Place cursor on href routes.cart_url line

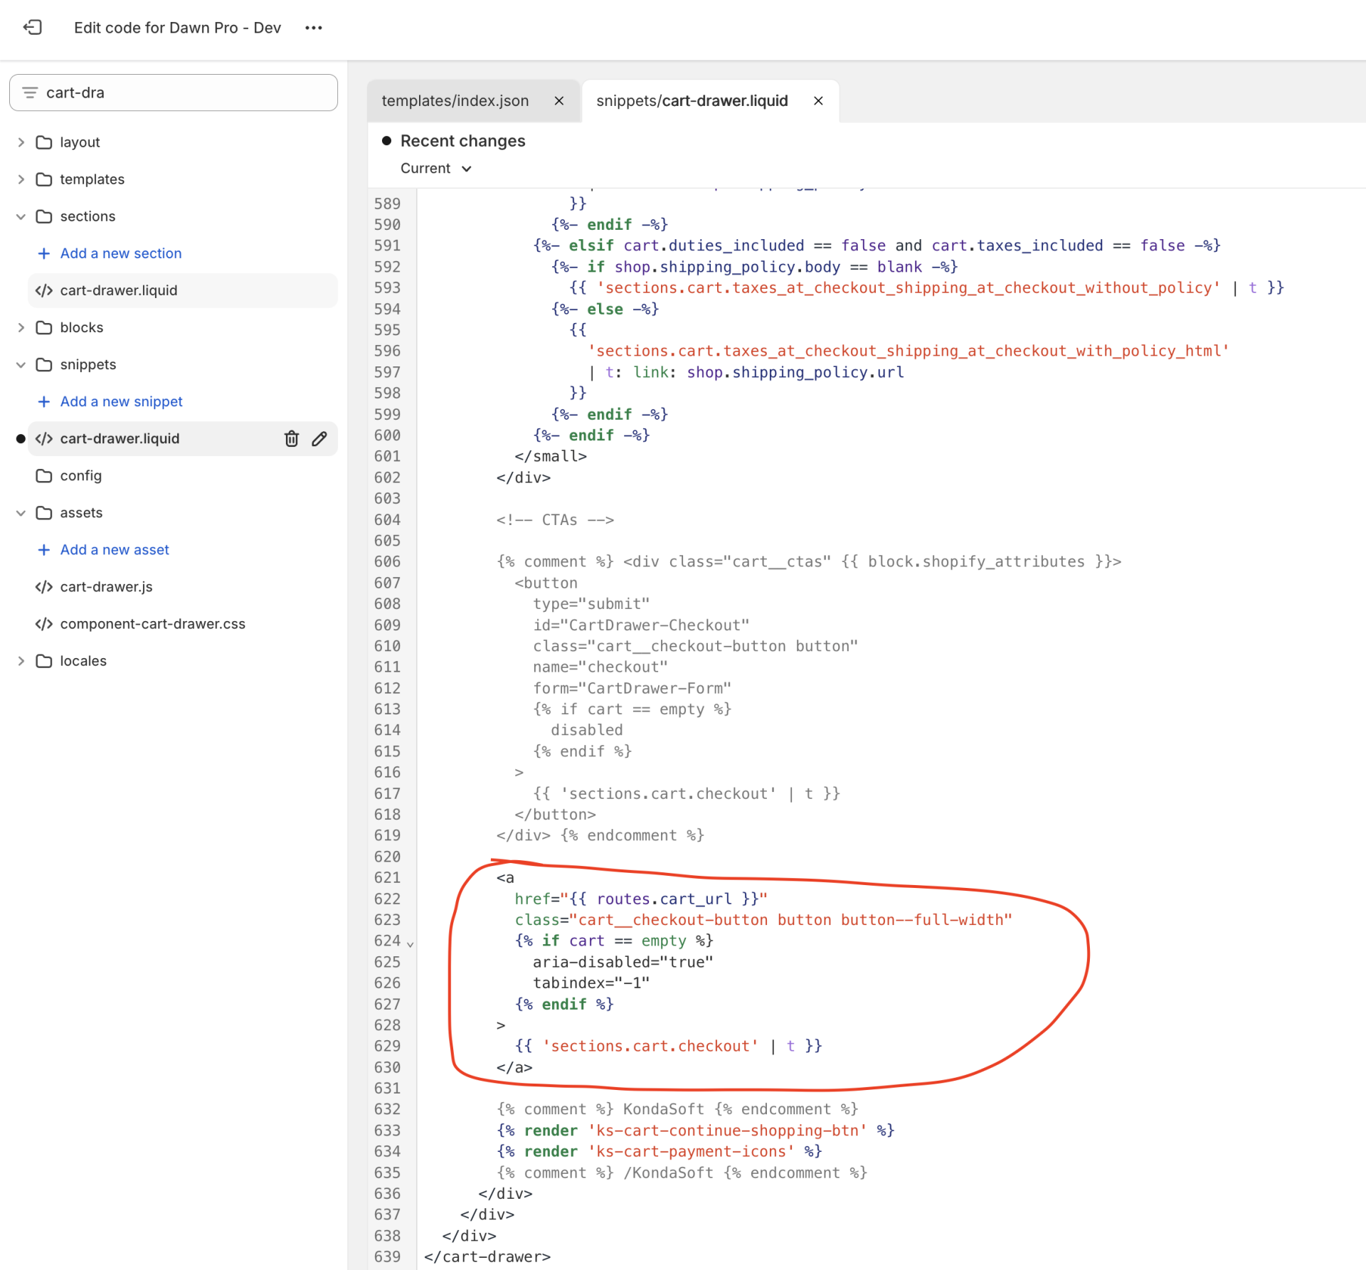pos(640,899)
